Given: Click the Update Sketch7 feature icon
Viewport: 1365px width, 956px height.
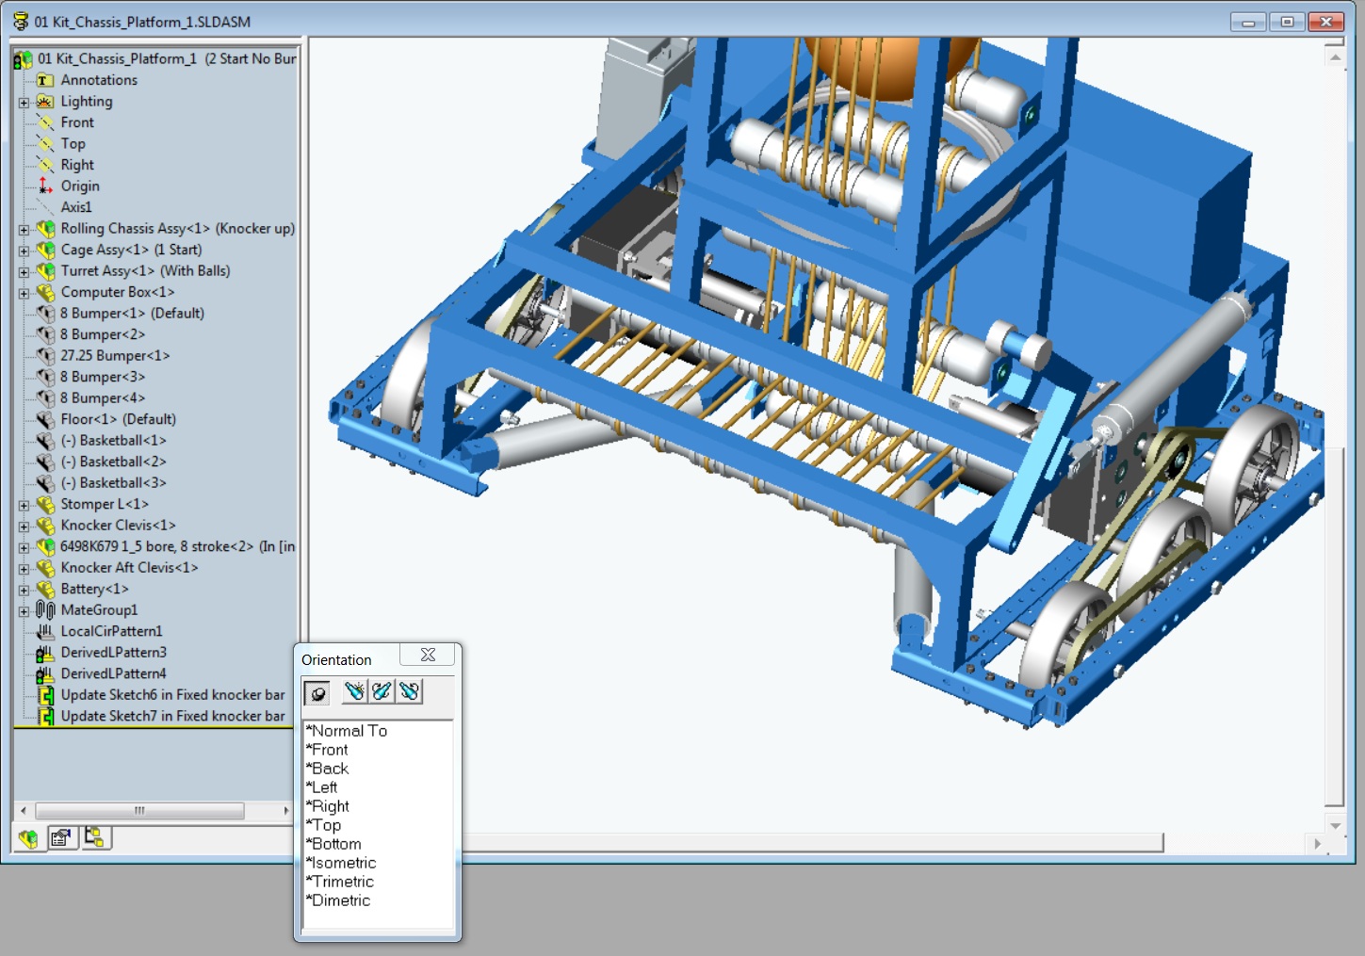Looking at the screenshot, I should [45, 717].
